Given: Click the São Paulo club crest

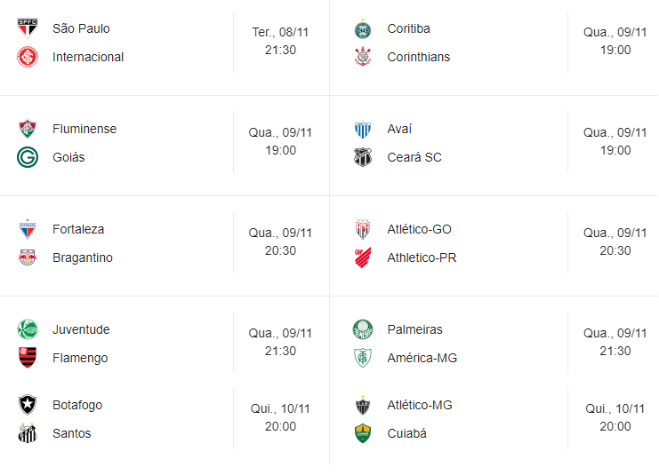Looking at the screenshot, I should click(28, 28).
